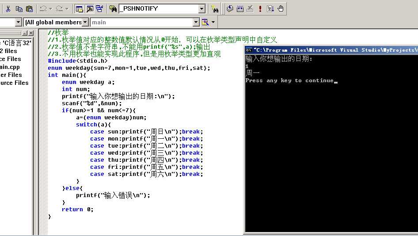The height and width of the screenshot is (236, 418).
Task: Click the Undo arrow icon
Action: 43,9
